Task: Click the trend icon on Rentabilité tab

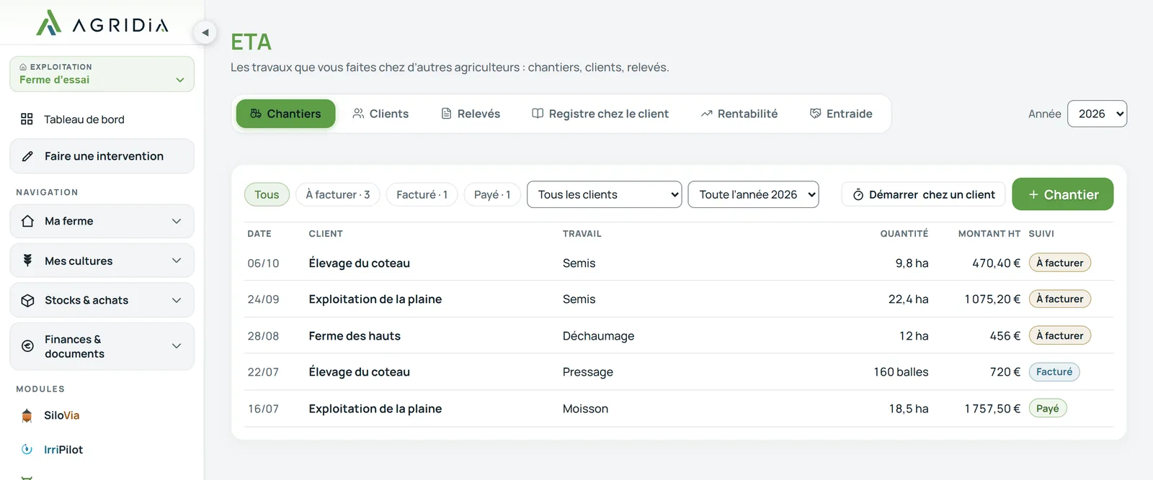Action: (x=706, y=114)
